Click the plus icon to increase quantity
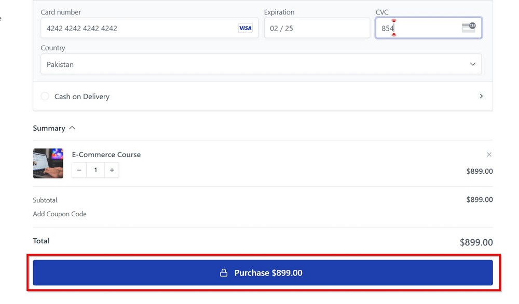This screenshot has height=304, width=519. (x=112, y=170)
